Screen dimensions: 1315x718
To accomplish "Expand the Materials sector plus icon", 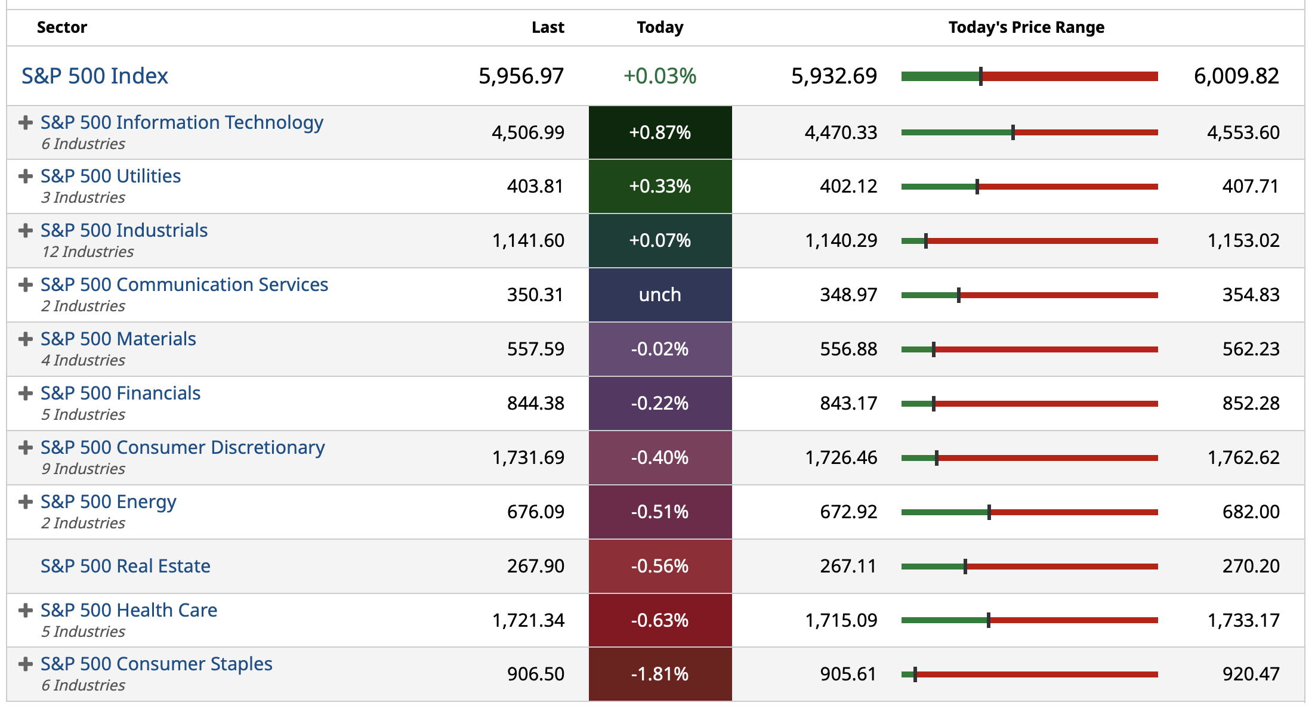I will coord(25,339).
